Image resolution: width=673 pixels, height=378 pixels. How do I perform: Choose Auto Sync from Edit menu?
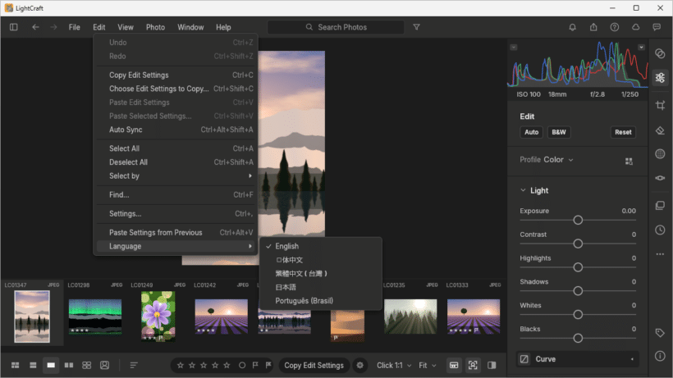[x=175, y=130]
